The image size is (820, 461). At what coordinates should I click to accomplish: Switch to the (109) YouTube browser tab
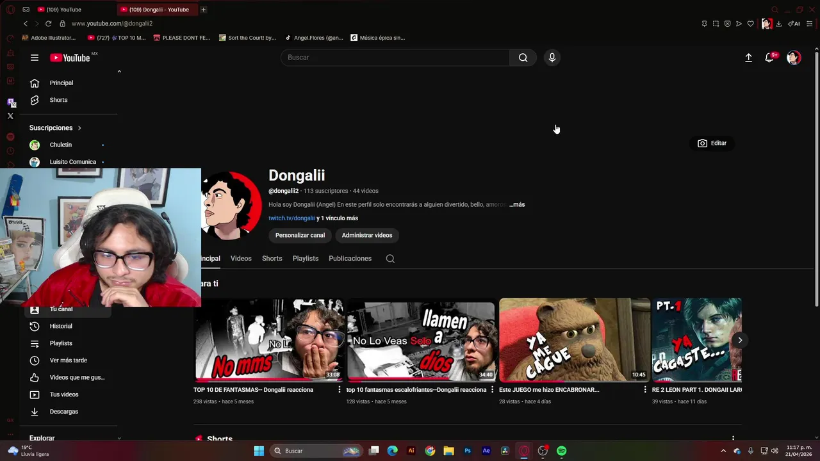click(69, 10)
